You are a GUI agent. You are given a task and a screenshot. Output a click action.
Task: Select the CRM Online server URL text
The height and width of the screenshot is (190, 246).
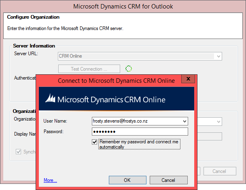pos(71,56)
